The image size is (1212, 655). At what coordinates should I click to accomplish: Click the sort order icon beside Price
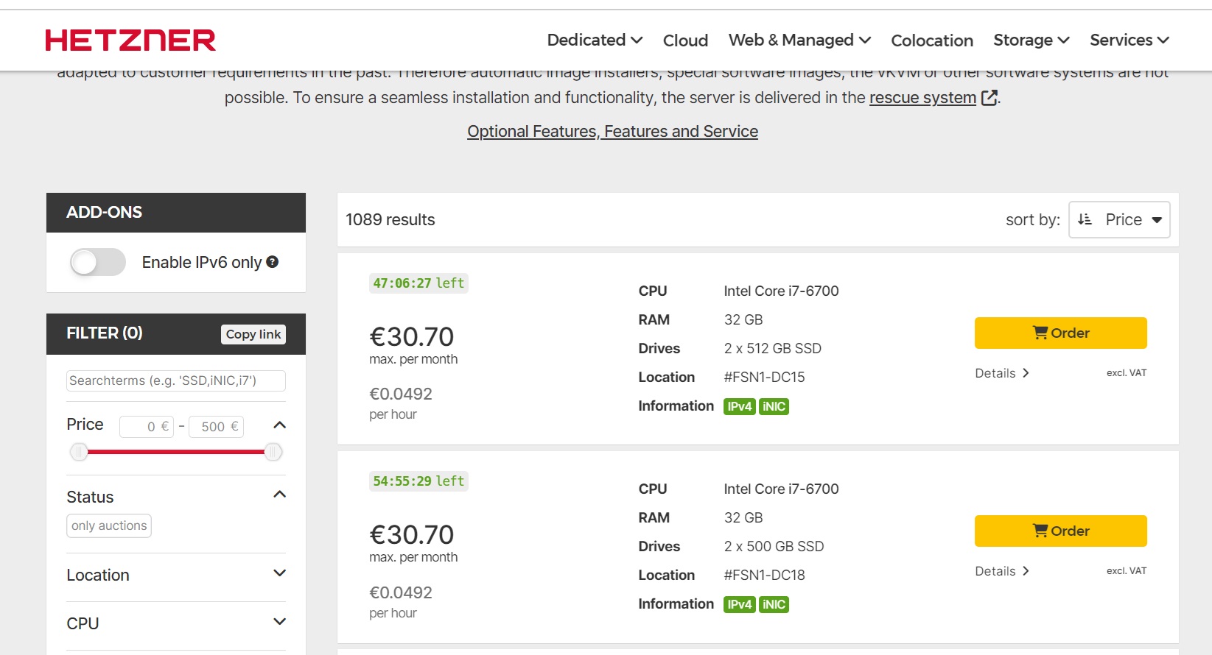1085,219
